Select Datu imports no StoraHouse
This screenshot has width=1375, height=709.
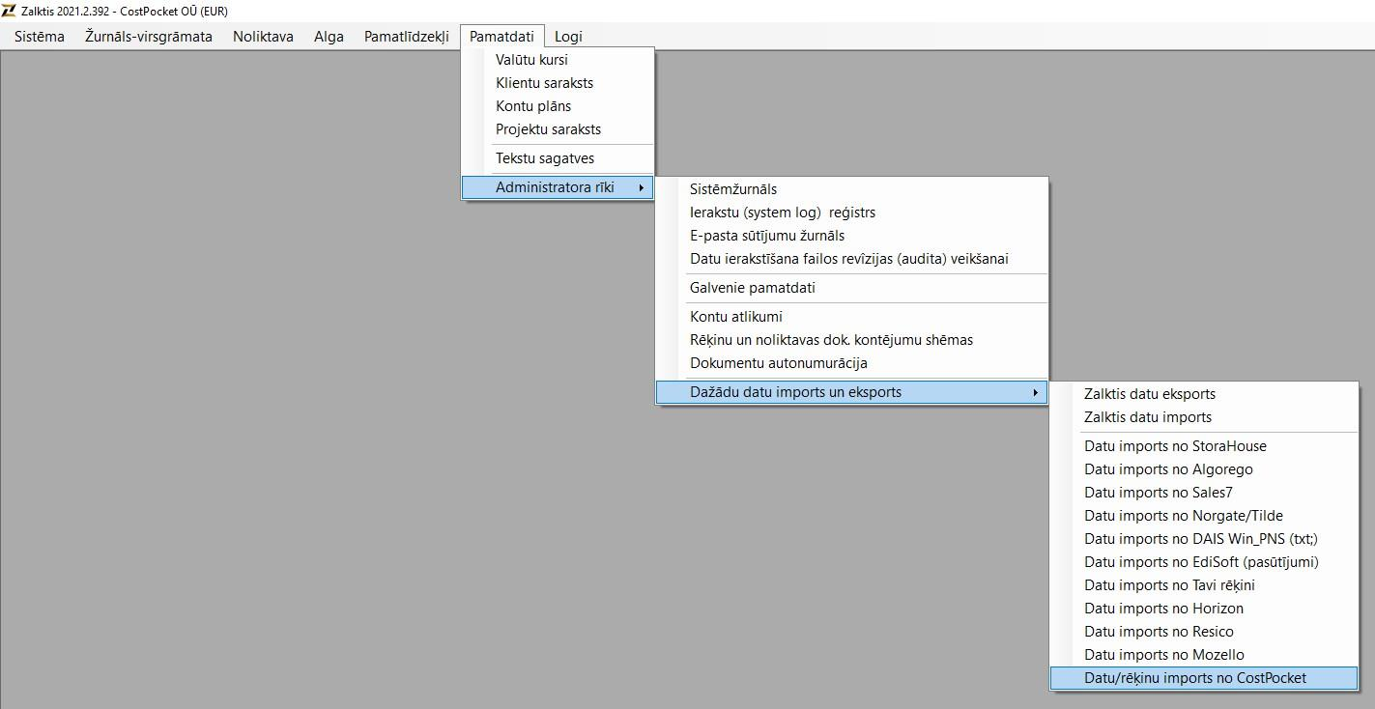pos(1204,446)
